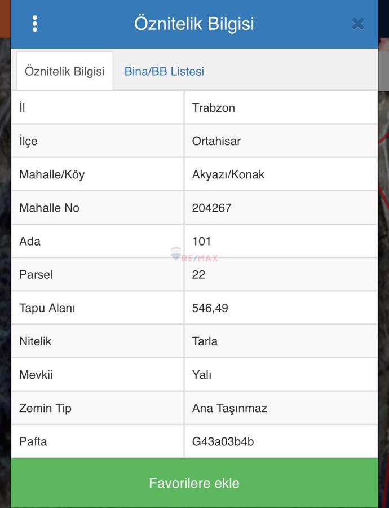The image size is (389, 508).
Task: Select the Tapu Alanı value 546,49
Action: click(x=210, y=308)
